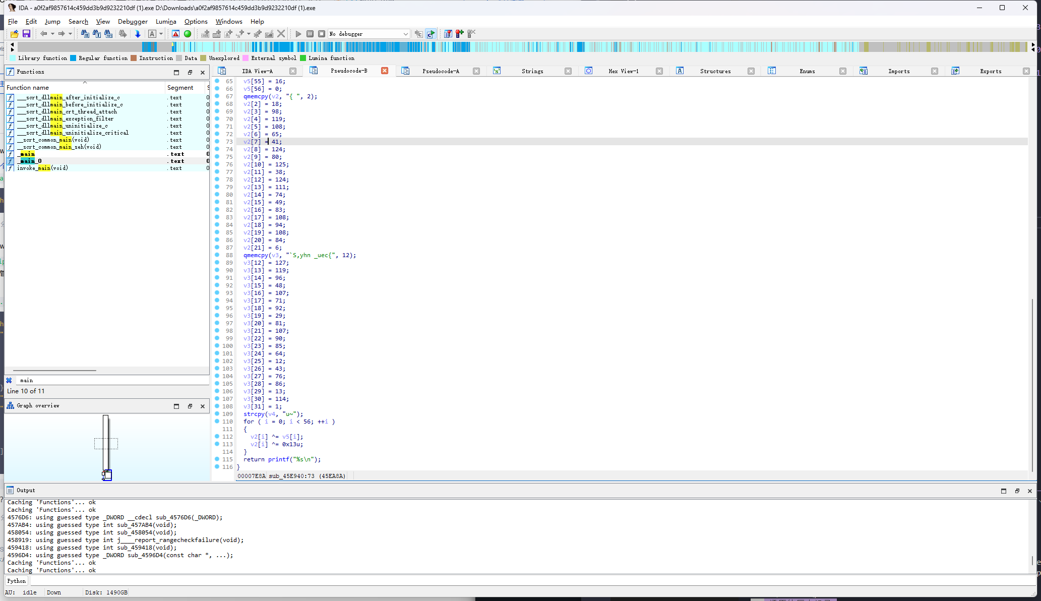Screen dimensions: 1041x601
Task: Sort by the Segment column header
Action: pyautogui.click(x=185, y=87)
